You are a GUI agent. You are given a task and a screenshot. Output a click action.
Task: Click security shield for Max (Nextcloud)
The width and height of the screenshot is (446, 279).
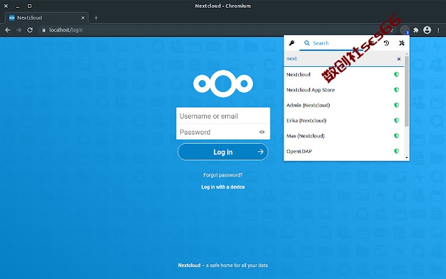[x=397, y=136]
